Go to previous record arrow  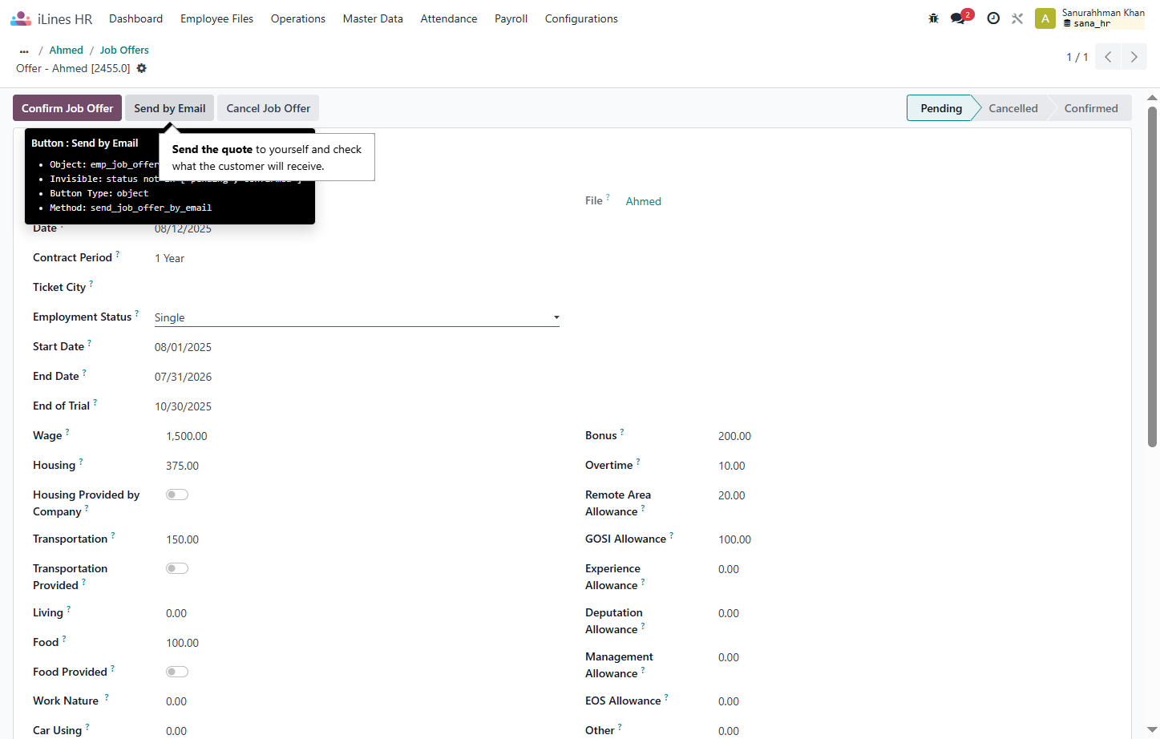click(1108, 57)
